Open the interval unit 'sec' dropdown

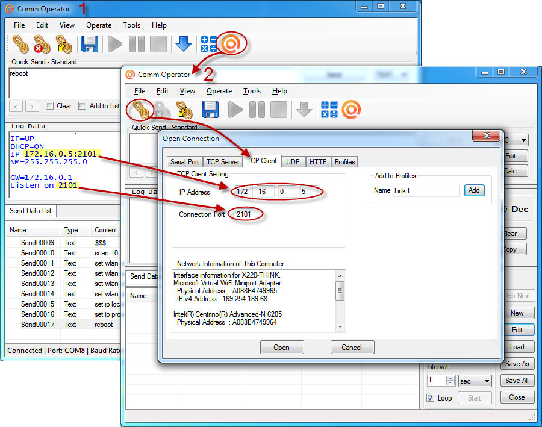click(x=475, y=381)
